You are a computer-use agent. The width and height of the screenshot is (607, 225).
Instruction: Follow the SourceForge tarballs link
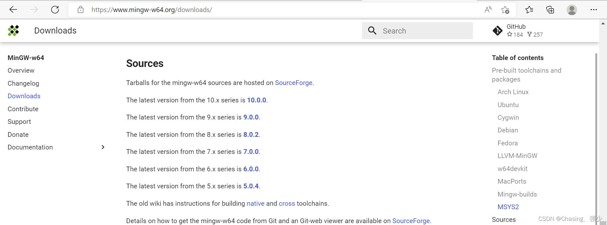click(294, 83)
